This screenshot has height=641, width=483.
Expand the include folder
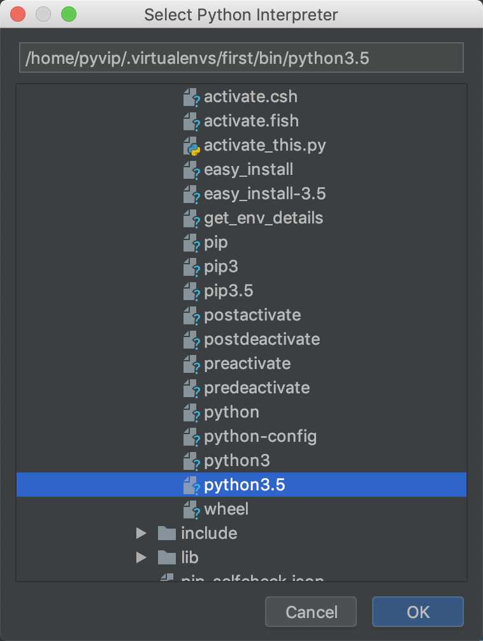coord(141,533)
